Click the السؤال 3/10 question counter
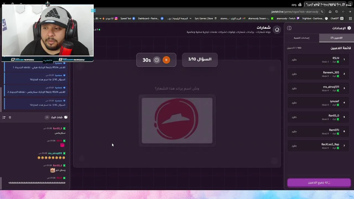The height and width of the screenshot is (199, 354). pos(200,59)
